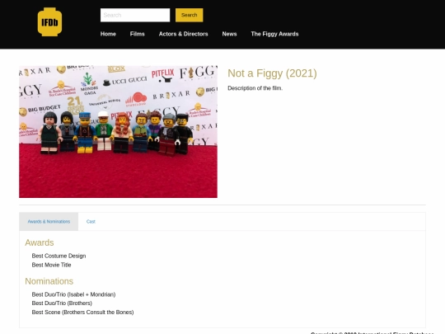Viewport: 445px width, 334px height.
Task: Click the IFDb logo icon
Action: tap(49, 22)
